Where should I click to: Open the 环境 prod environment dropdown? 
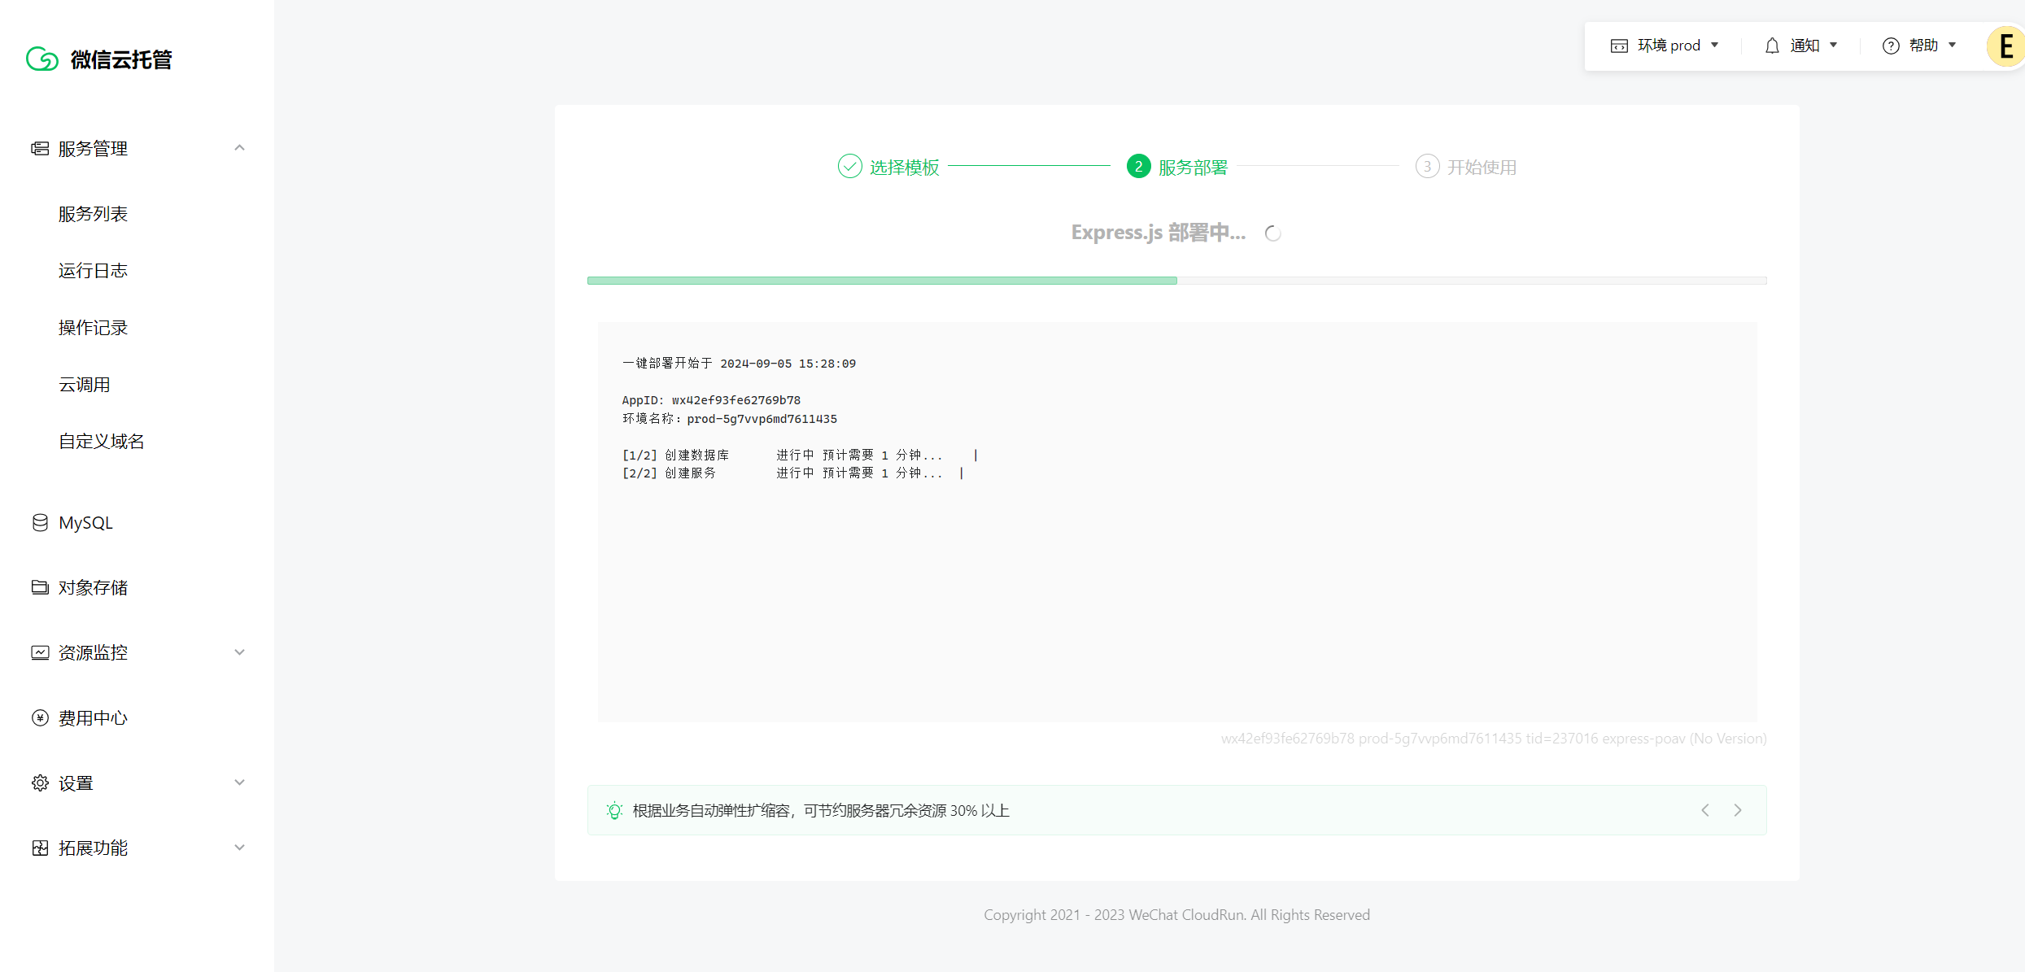(x=1665, y=46)
